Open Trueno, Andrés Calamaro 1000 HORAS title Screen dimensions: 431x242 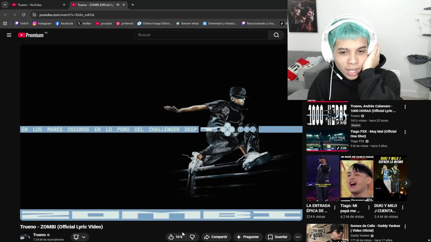pyautogui.click(x=373, y=108)
